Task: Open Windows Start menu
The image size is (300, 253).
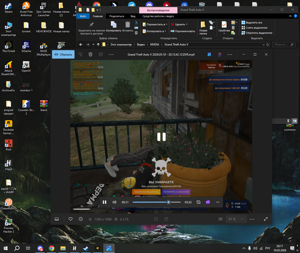Action: pos(5,248)
